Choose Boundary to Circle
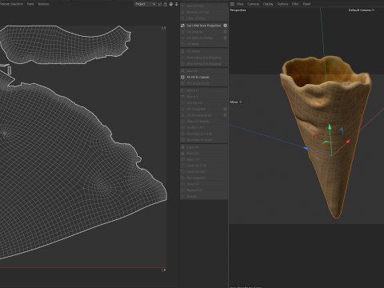The height and width of the screenshot is (288, 384). (199, 134)
